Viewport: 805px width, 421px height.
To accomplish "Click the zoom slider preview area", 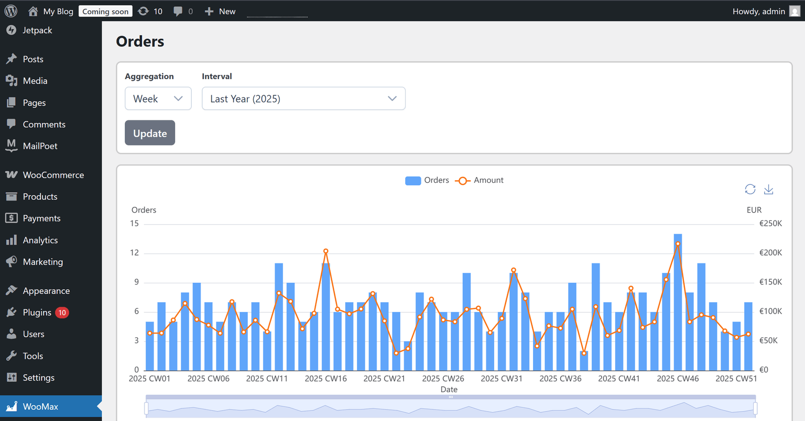I will click(x=451, y=409).
